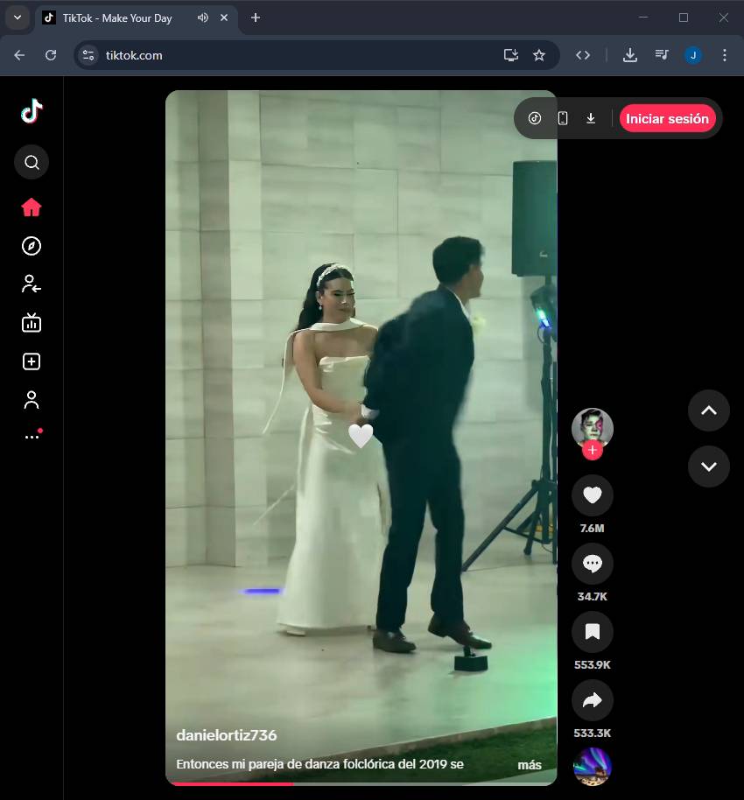Viewport: 744px width, 800px height.
Task: Select the TikTok - Make Your Day tab
Action: click(116, 18)
